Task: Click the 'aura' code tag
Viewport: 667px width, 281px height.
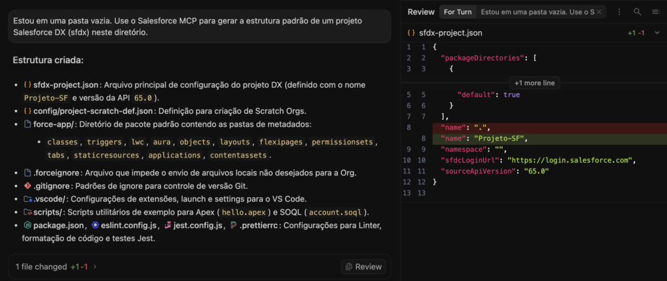Action: (162, 142)
